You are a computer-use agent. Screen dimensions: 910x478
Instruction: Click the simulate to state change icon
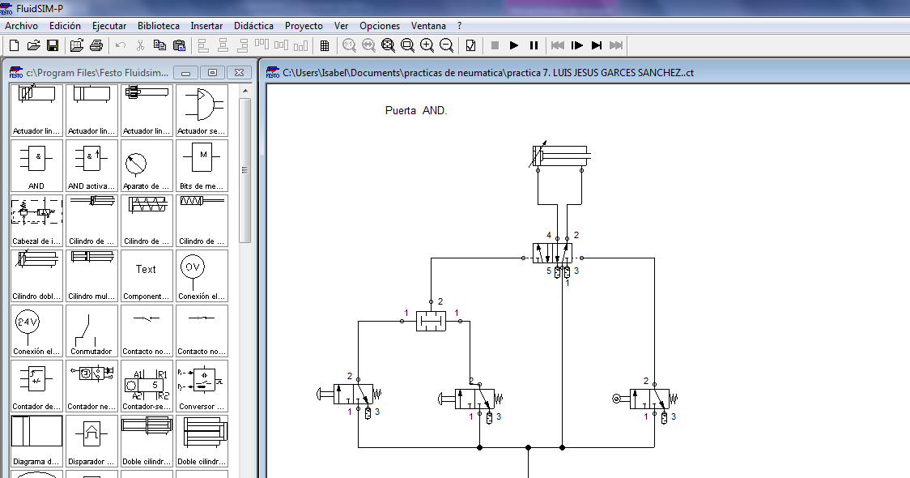(597, 45)
